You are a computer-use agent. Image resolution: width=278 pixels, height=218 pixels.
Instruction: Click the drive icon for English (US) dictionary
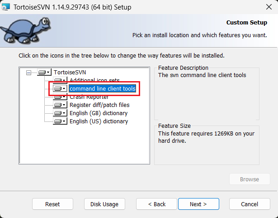coord(60,121)
